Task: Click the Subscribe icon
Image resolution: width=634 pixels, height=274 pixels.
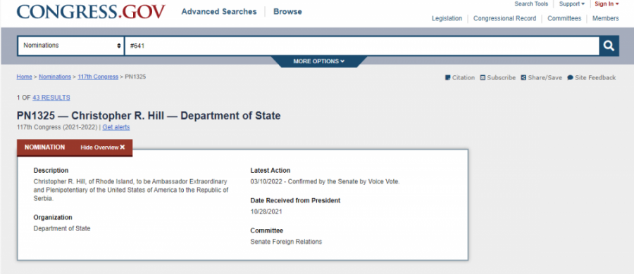Action: click(x=483, y=78)
